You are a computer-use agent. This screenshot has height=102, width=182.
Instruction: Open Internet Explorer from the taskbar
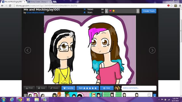[x=12, y=99]
